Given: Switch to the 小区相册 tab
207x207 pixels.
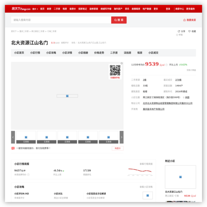Looking at the screenshot, I should [x=83, y=53].
